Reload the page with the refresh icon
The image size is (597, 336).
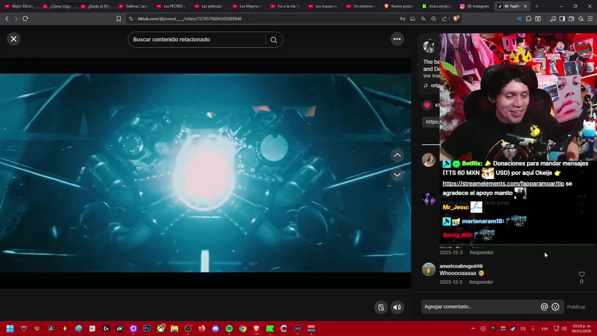tap(25, 19)
